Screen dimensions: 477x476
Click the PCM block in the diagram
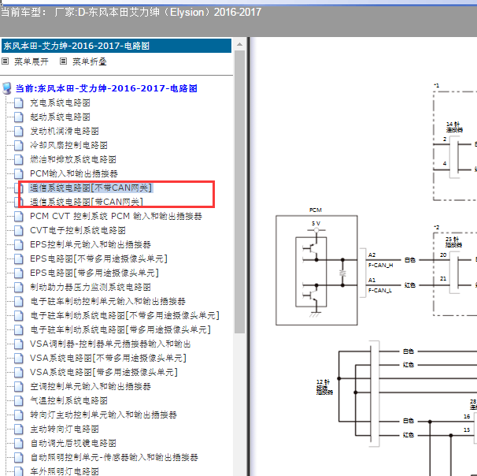coord(316,270)
